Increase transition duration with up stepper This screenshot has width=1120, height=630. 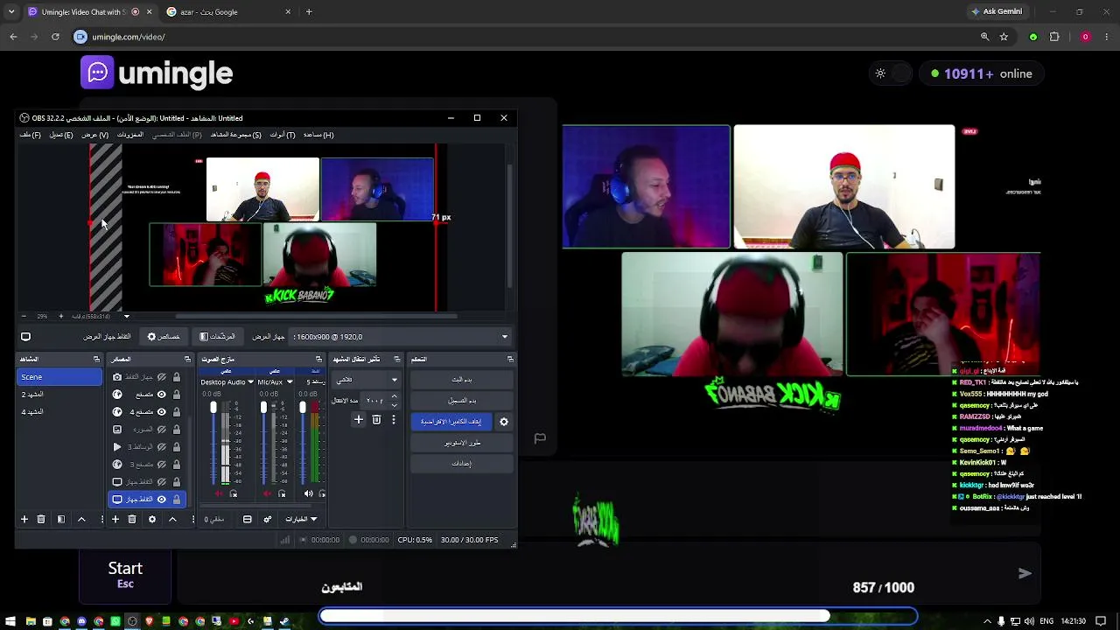(394, 397)
